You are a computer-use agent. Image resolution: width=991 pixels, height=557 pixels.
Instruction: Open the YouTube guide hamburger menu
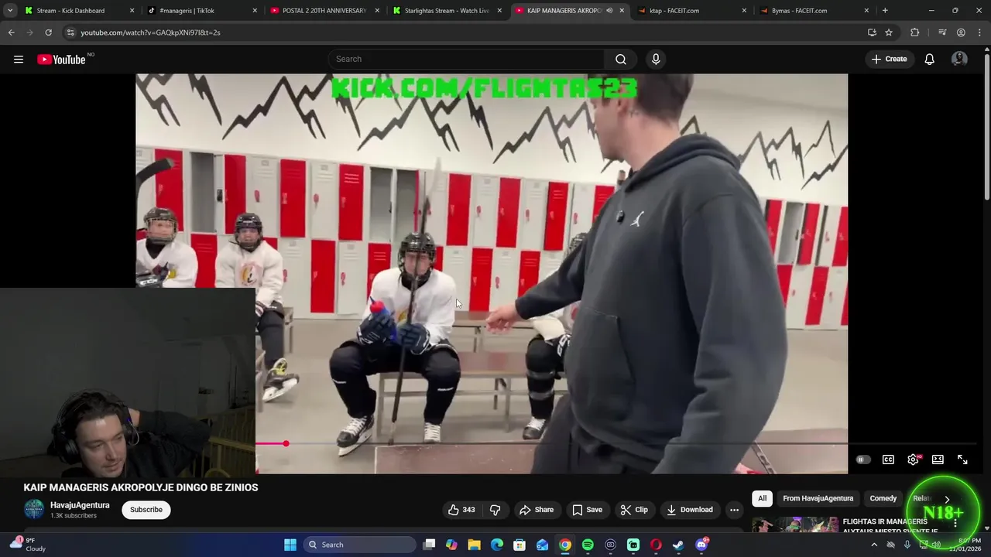(19, 59)
